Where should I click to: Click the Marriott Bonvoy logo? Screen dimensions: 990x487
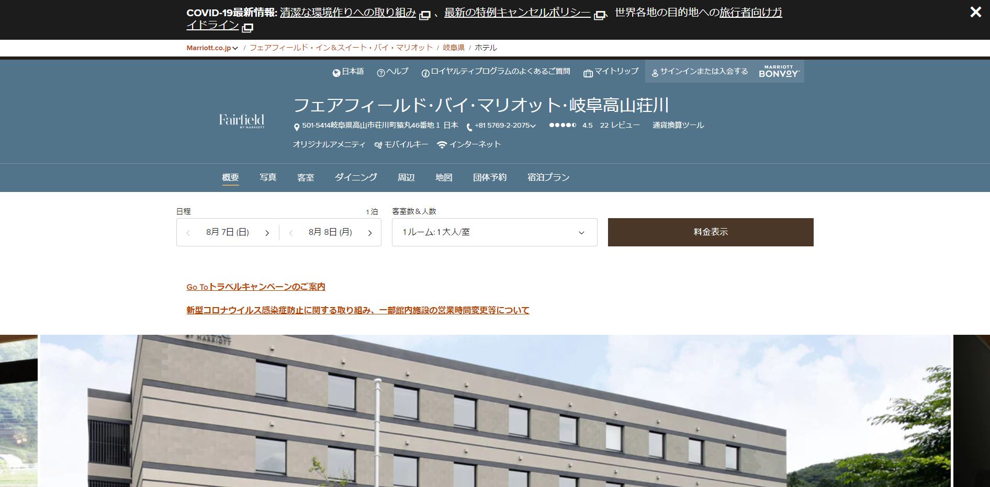click(779, 71)
